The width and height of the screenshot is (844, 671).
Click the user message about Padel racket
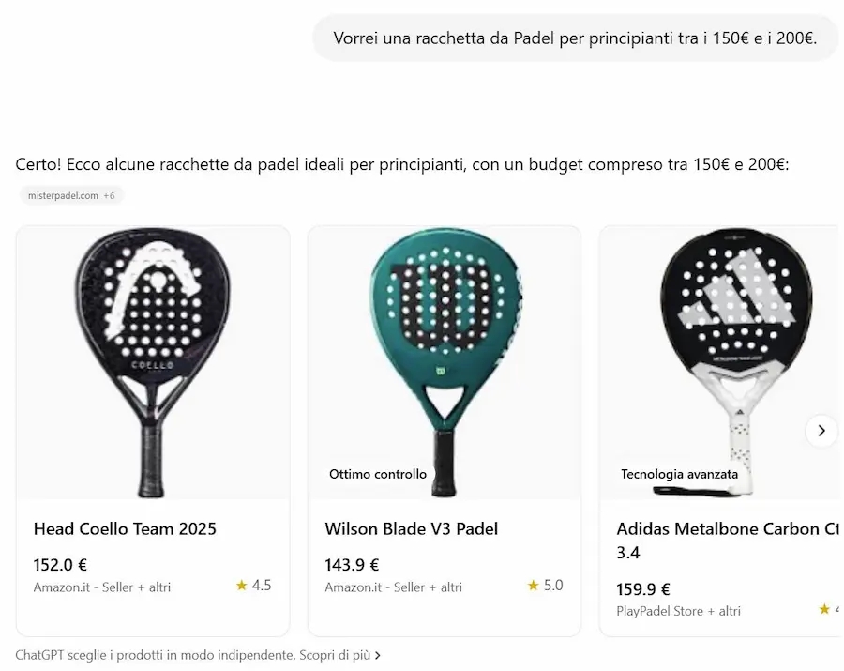(x=575, y=38)
